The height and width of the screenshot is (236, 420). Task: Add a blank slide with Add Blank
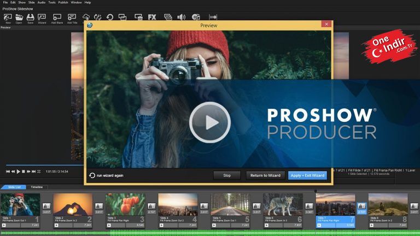(x=57, y=17)
